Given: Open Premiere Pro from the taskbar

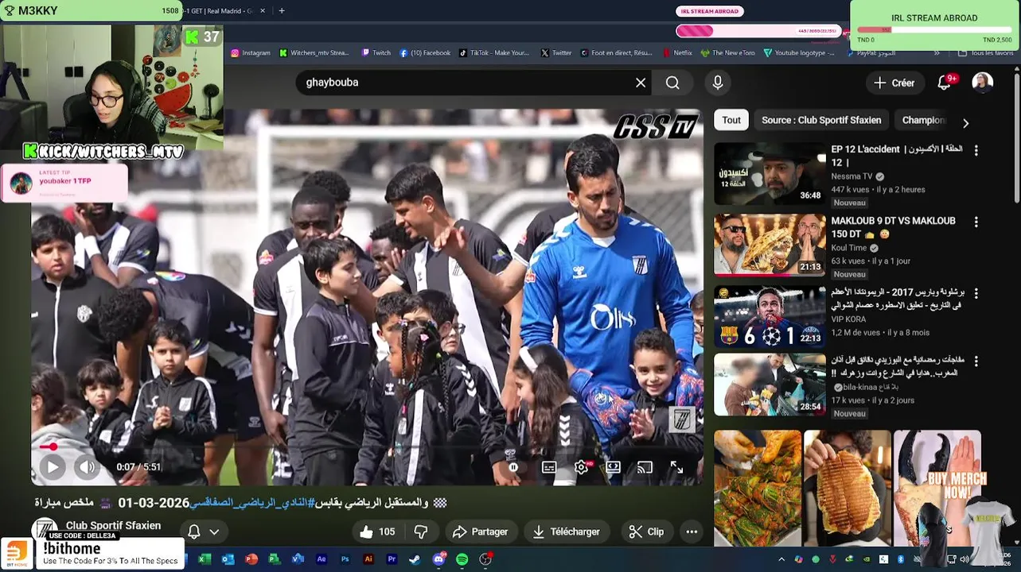Looking at the screenshot, I should point(392,559).
